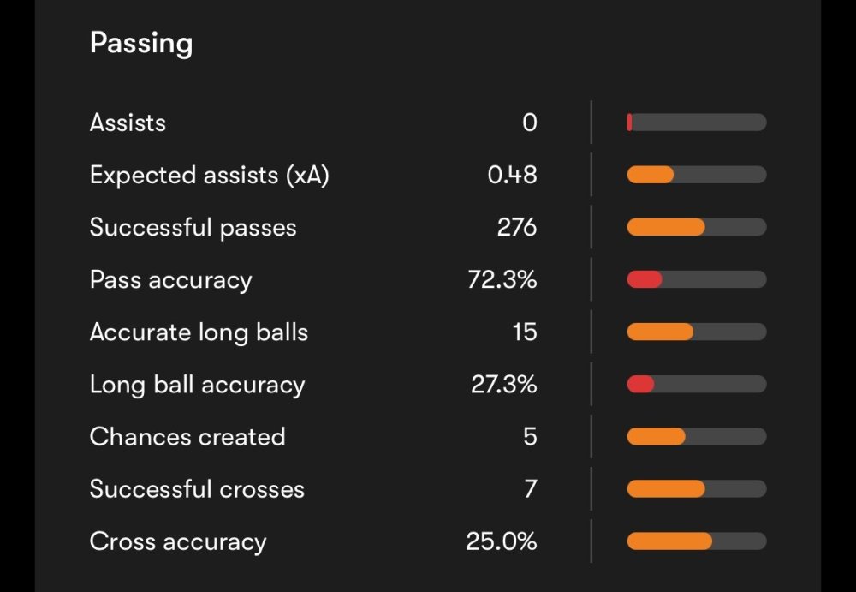Select the Successful crosses label

click(x=197, y=489)
